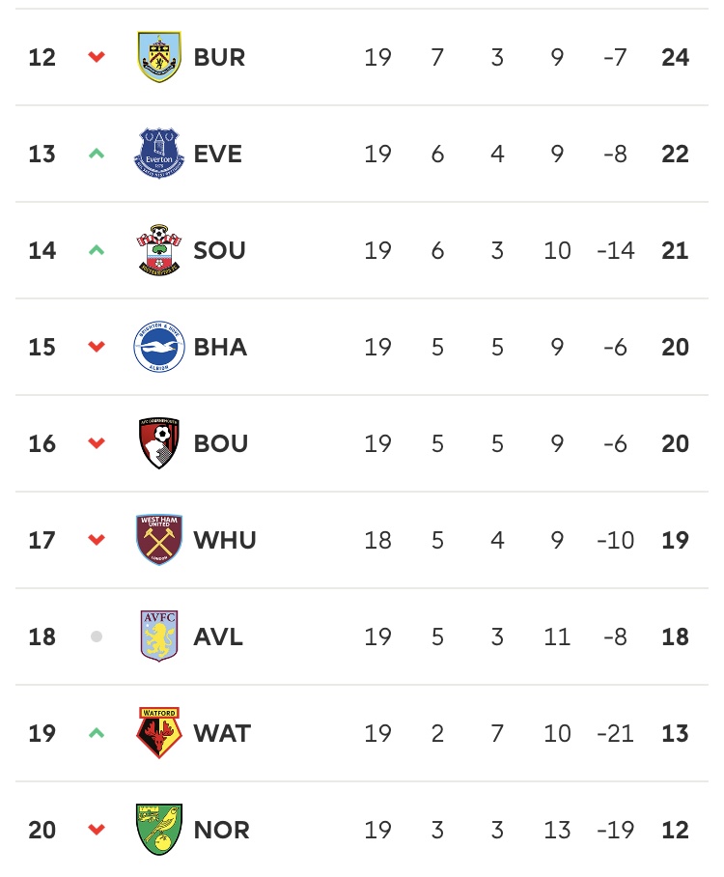Screen dimensions: 724x877
Task: Select the Southampton club badge
Action: (159, 250)
